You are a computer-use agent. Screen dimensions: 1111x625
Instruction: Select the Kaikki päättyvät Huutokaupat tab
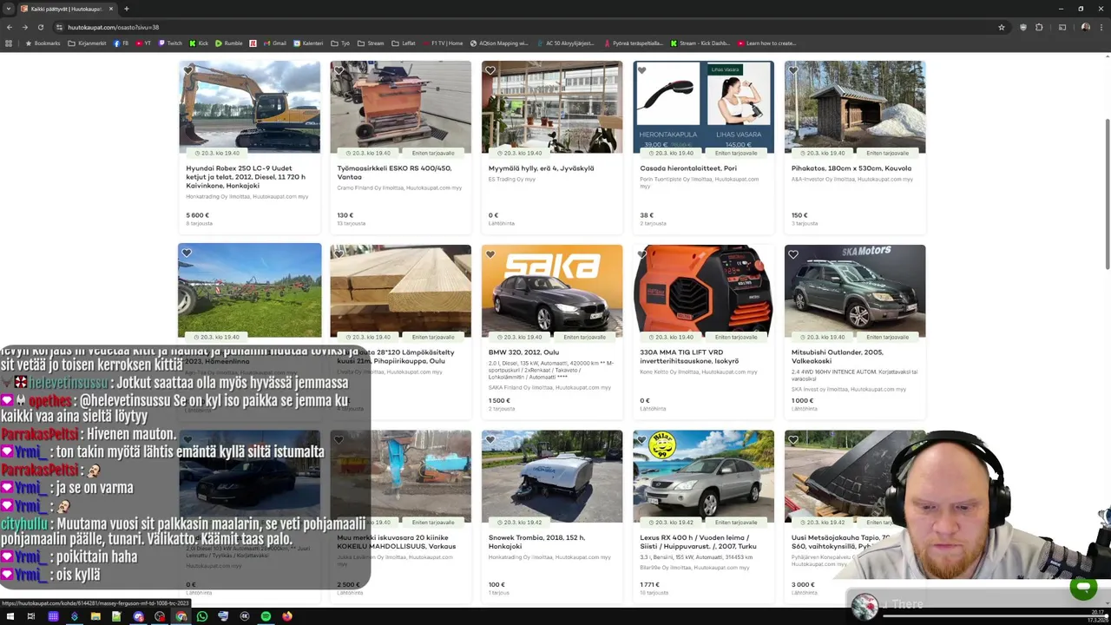[x=66, y=9]
